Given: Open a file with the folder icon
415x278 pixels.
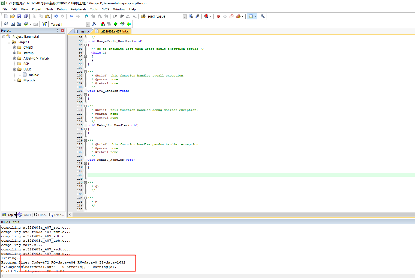Looking at the screenshot, I should coord(13,16).
